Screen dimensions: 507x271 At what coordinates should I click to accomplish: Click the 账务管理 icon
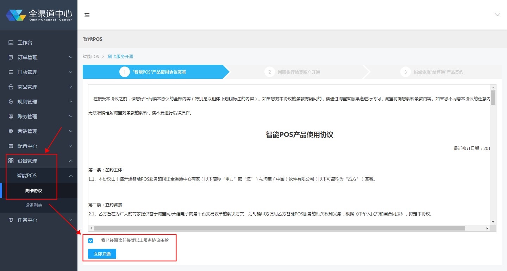tap(11, 116)
